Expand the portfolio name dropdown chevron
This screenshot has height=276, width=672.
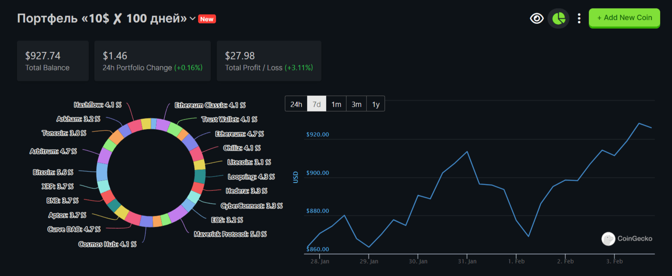193,19
